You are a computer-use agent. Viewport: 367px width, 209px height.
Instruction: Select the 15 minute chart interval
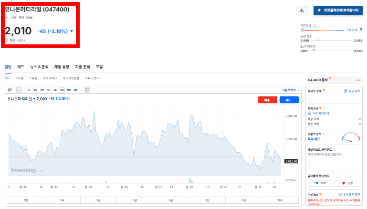click(35, 90)
